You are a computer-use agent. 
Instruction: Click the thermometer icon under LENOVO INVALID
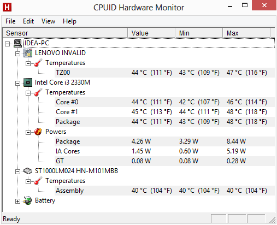(x=38, y=63)
